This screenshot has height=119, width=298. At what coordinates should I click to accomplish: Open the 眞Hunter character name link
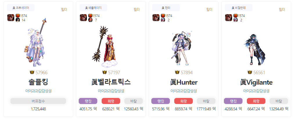(184, 82)
